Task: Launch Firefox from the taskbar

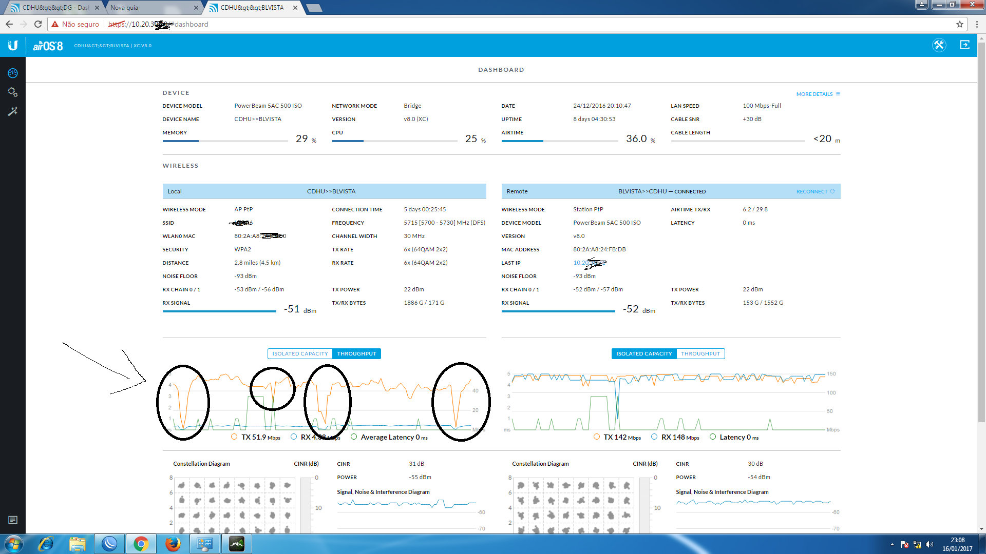Action: coord(173,544)
